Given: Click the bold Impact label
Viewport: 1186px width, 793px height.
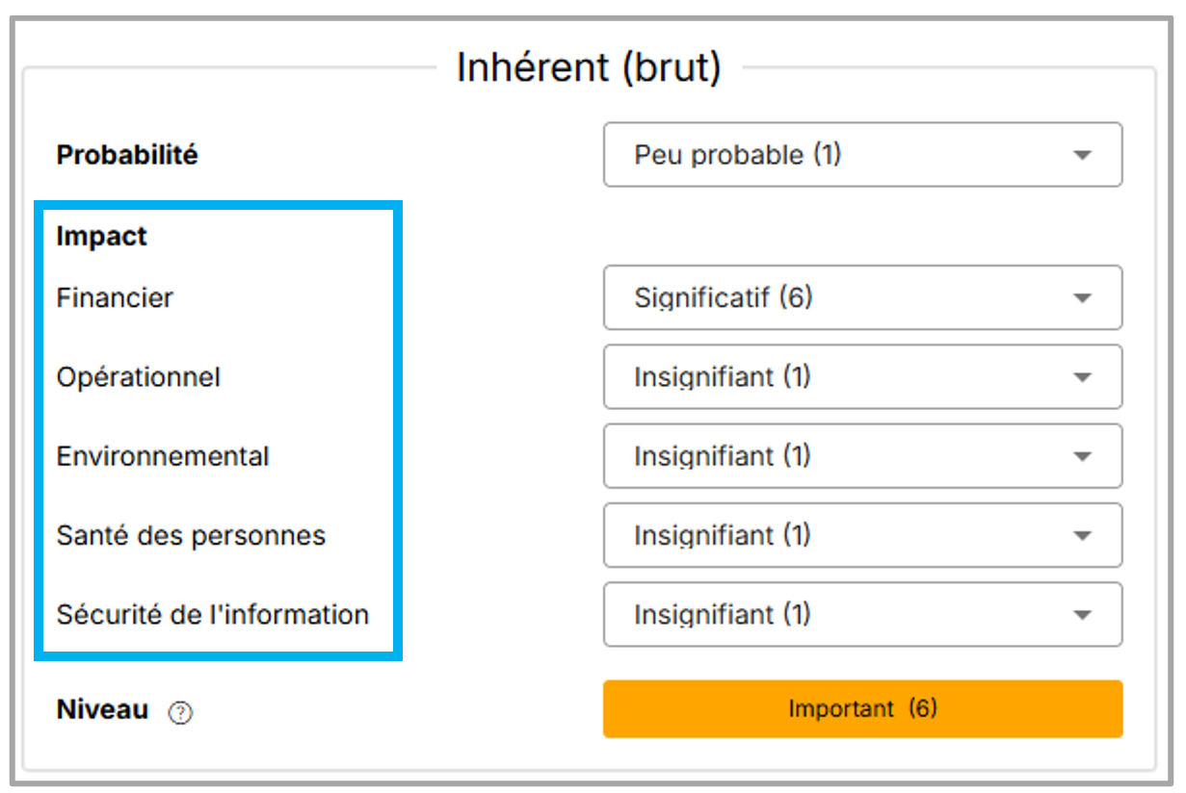Looking at the screenshot, I should 101,236.
